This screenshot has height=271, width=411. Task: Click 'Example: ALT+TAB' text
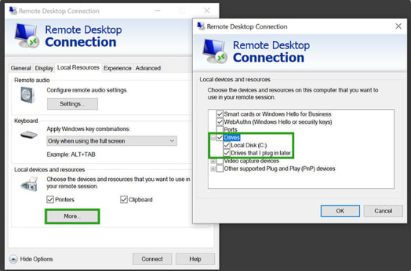[71, 155]
